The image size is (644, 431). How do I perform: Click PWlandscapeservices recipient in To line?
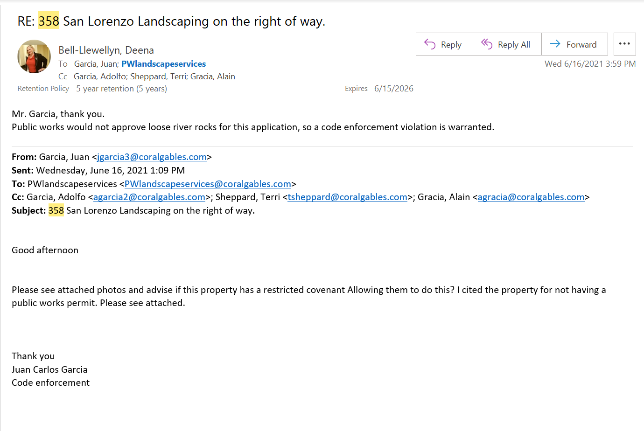coord(163,64)
